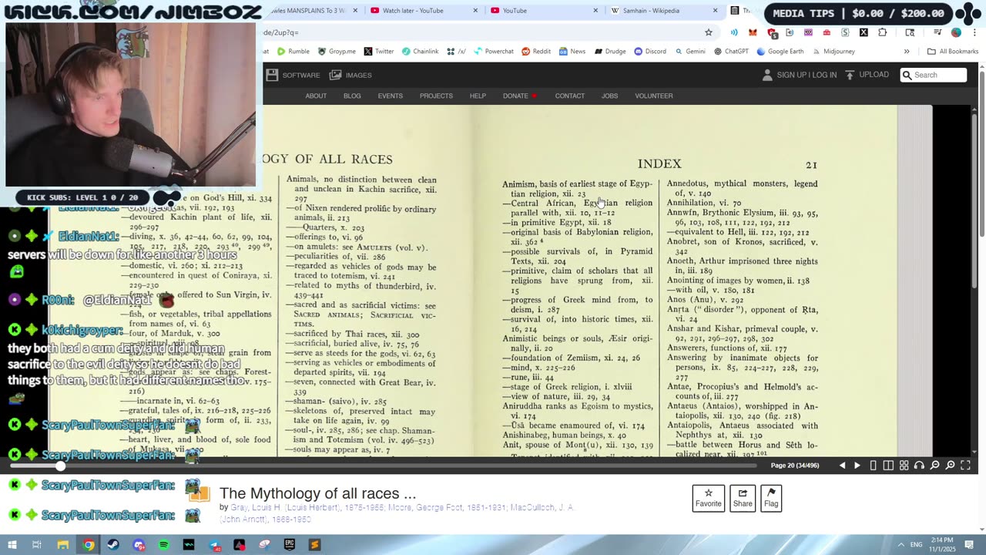986x555 pixels.
Task: Open the DONATE link with heart
Action: point(520,96)
